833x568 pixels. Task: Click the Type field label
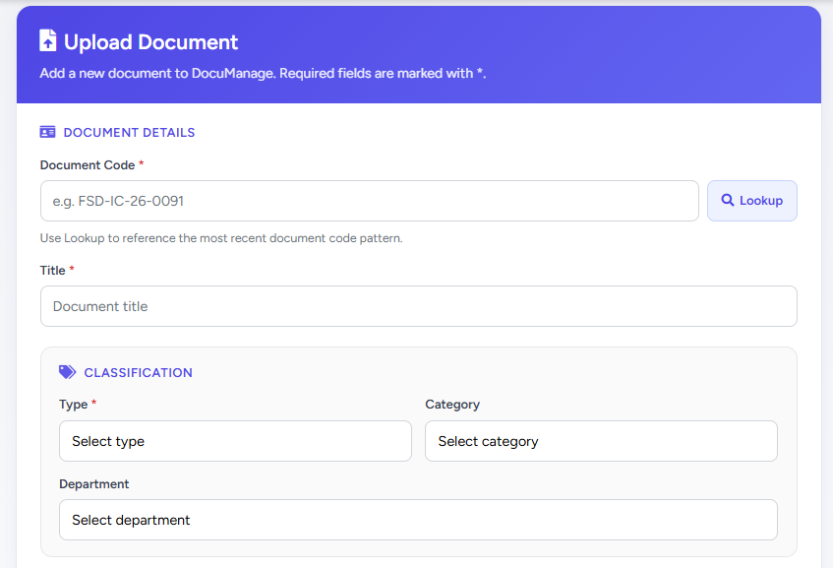[74, 405]
